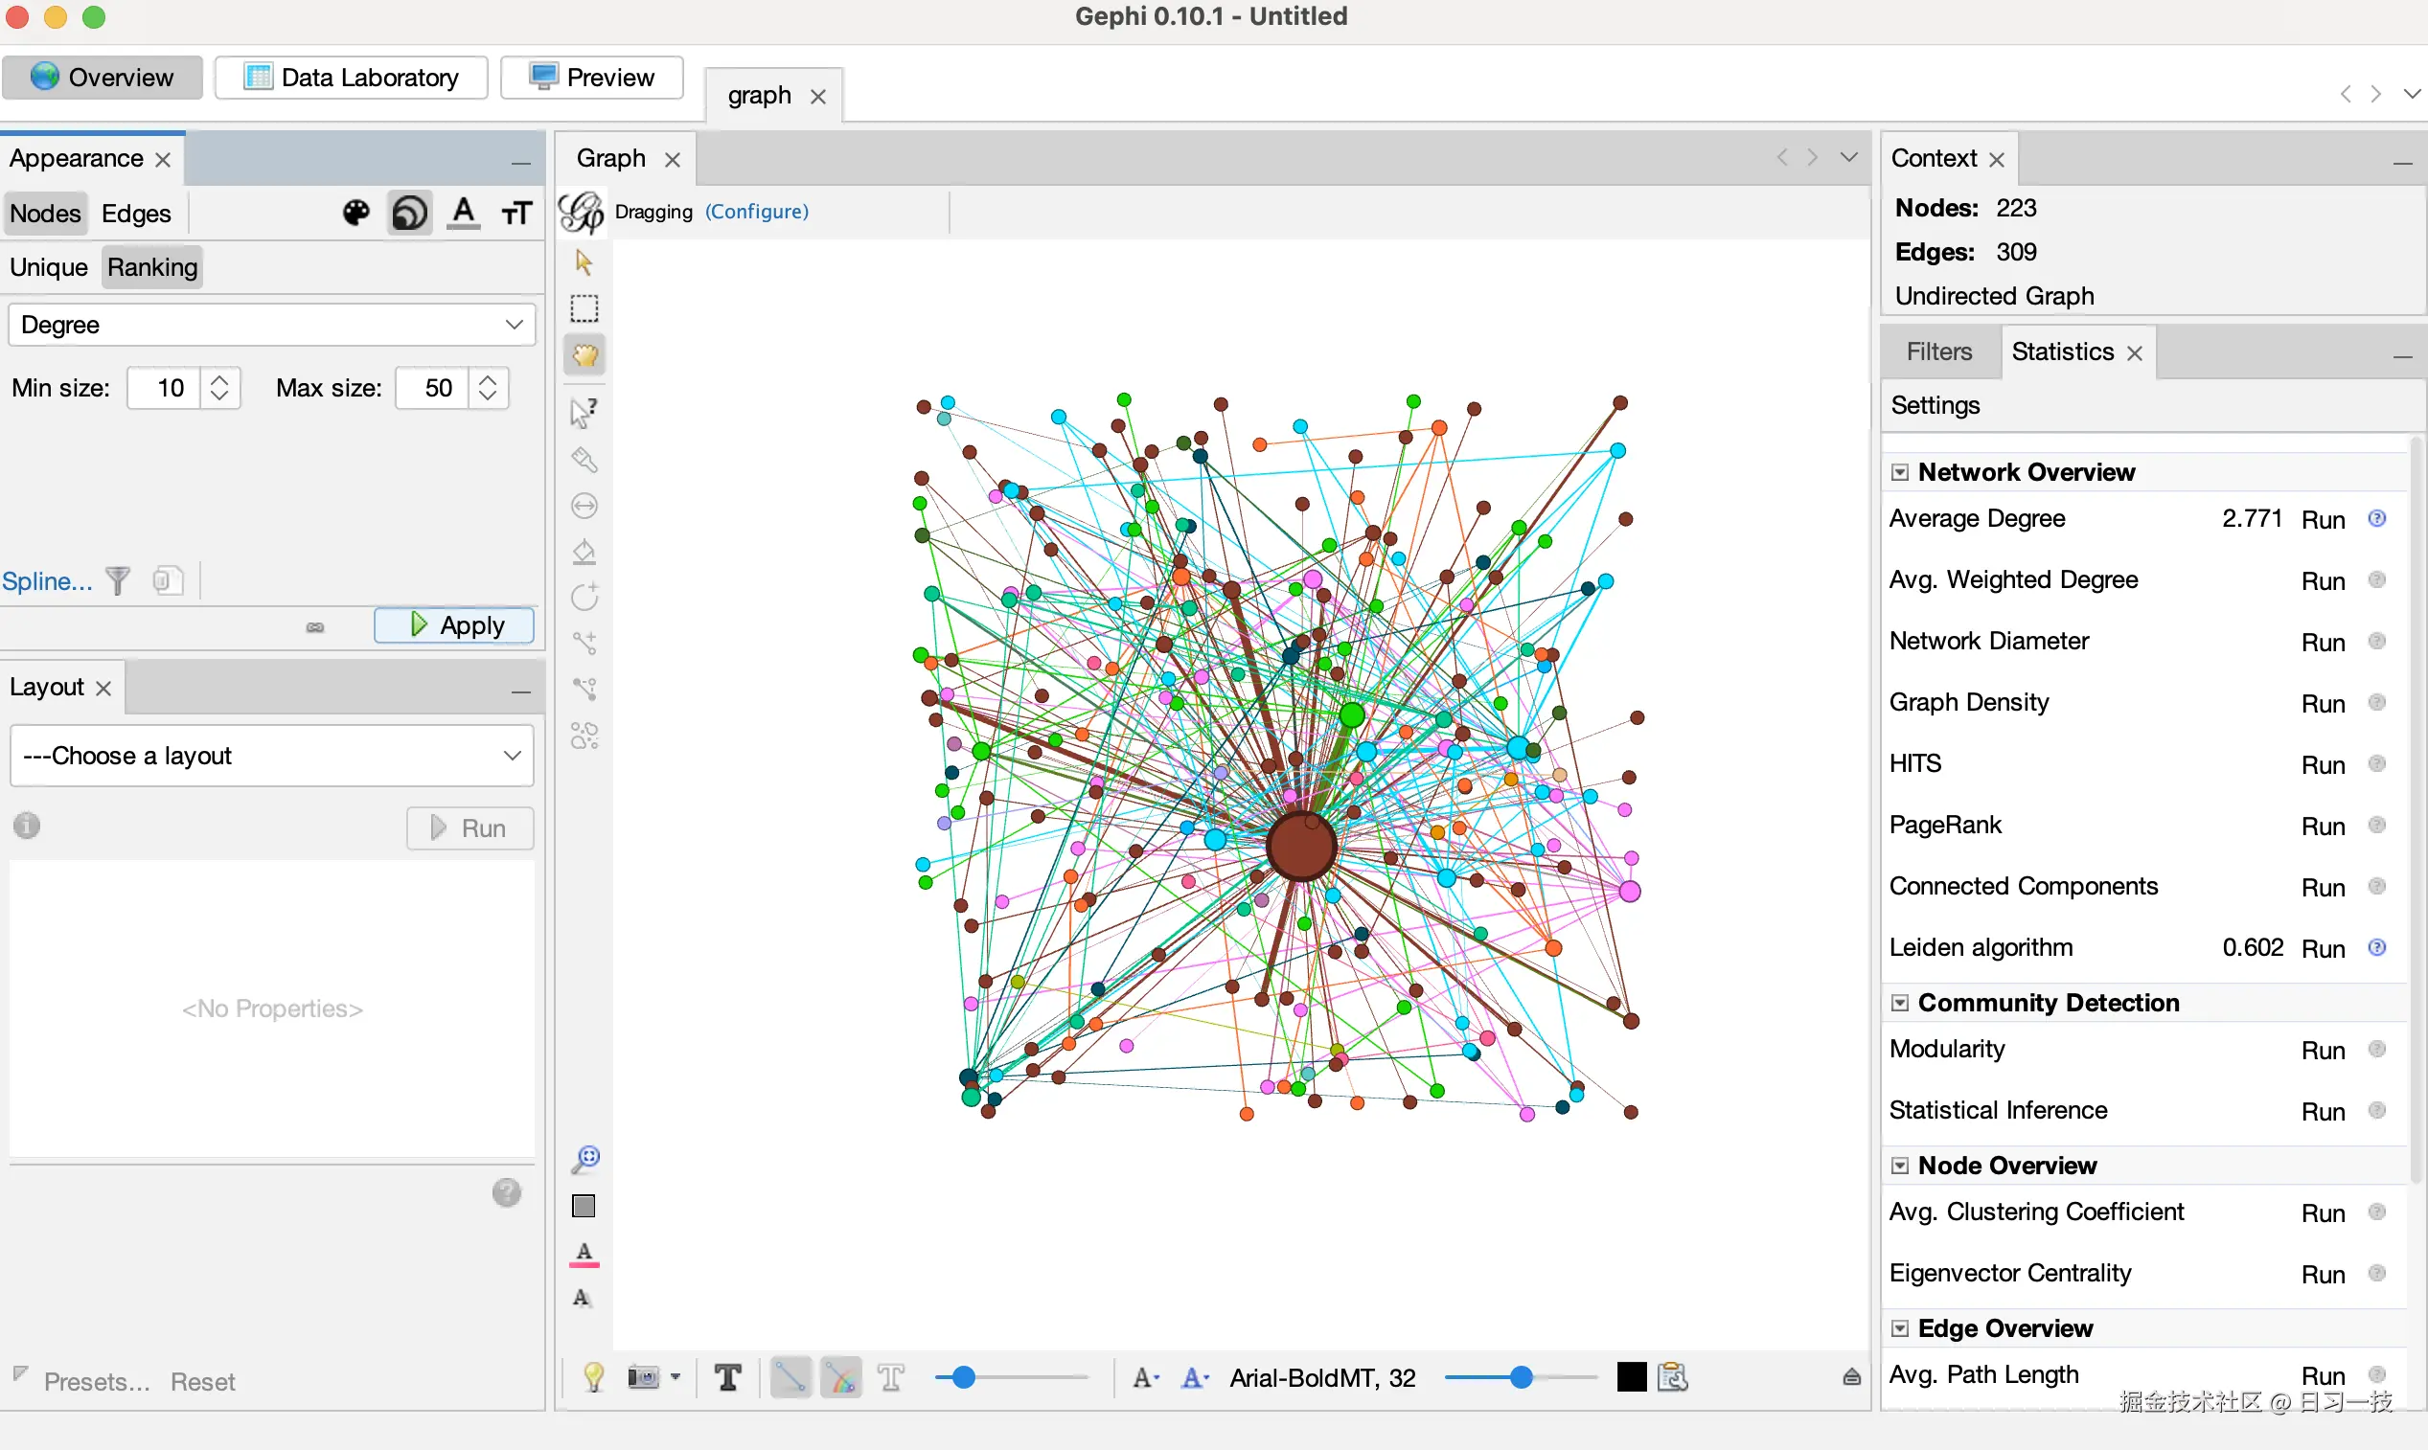Switch to the Data Laboratory tab
The width and height of the screenshot is (2428, 1450).
click(351, 78)
